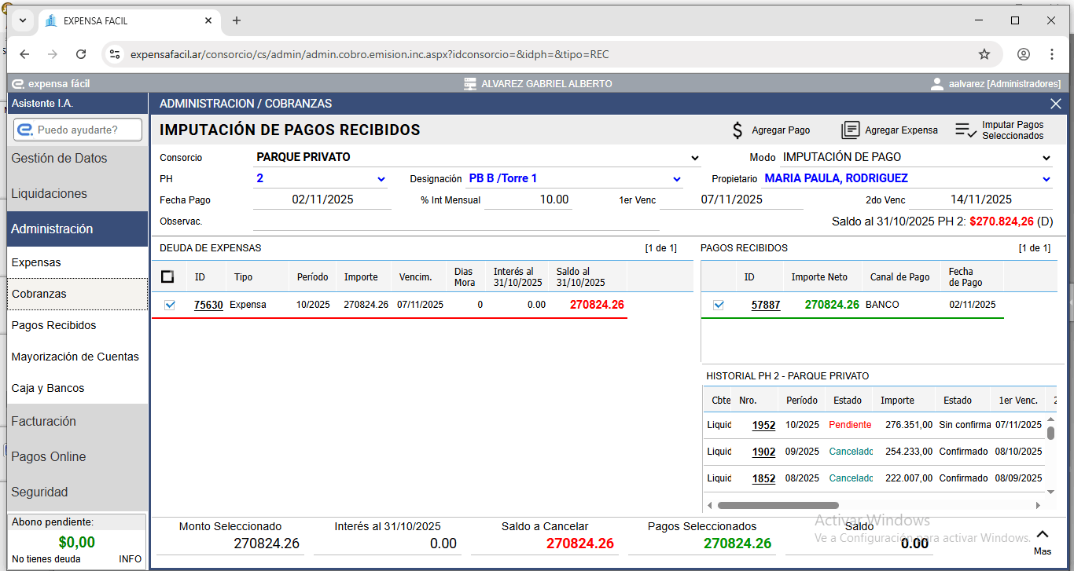Open the Consorcio dropdown showing PARQUE PRIVATO
1074x571 pixels.
coord(695,158)
